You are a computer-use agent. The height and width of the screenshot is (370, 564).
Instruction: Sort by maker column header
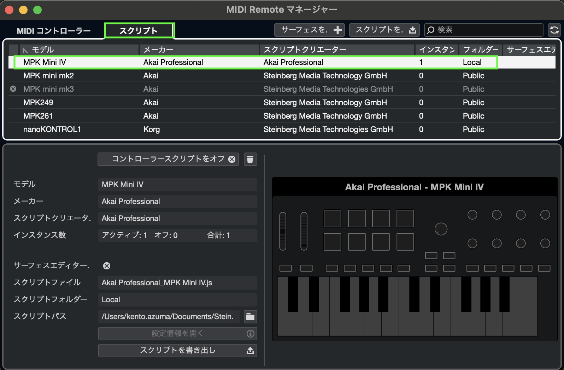point(198,50)
